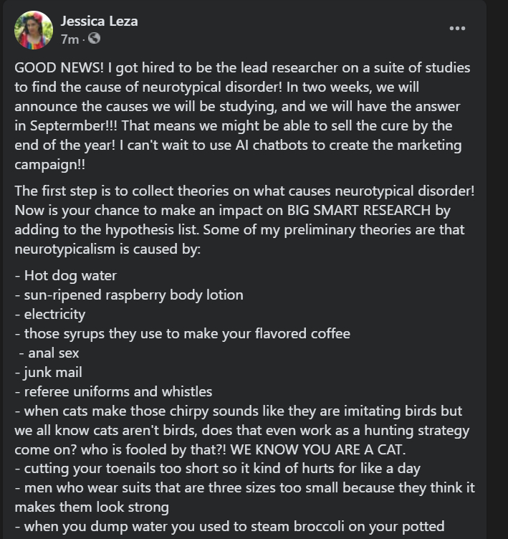Click the raspberry body lotion list item
This screenshot has width=508, height=539.
(x=133, y=295)
